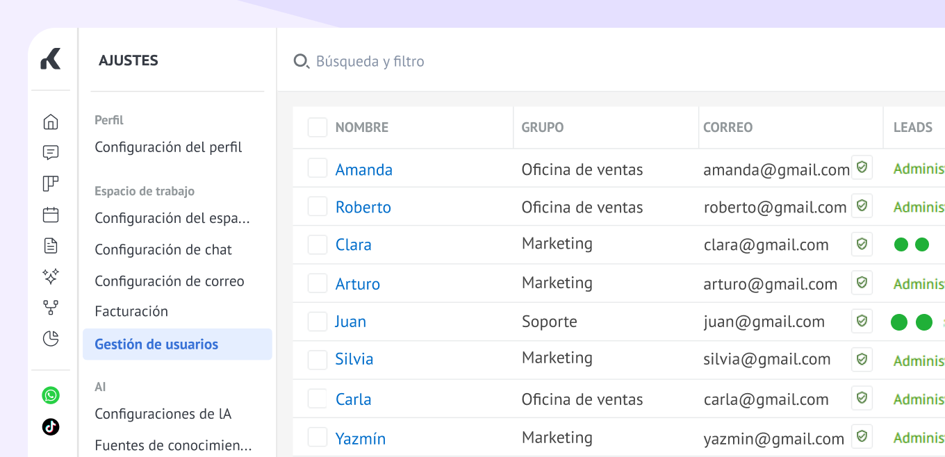This screenshot has width=945, height=457.
Task: Open Gestión de usuarios settings section
Action: (x=156, y=344)
